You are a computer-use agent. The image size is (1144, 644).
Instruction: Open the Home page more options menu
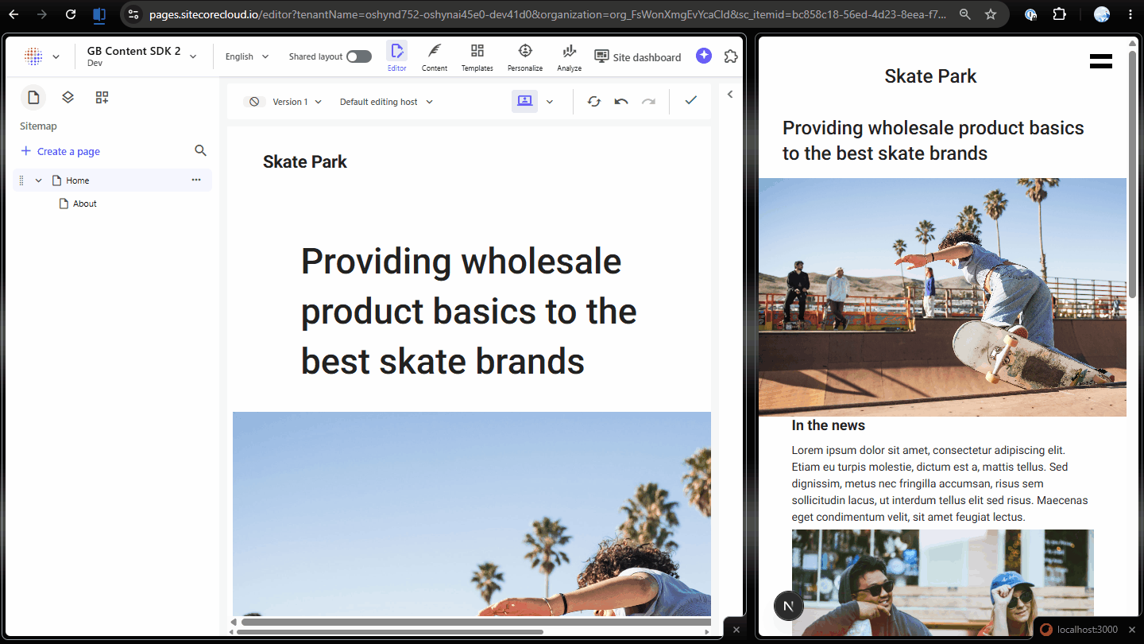(196, 180)
